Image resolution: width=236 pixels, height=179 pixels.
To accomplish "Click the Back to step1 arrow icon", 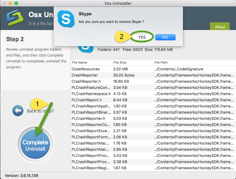I will [x=18, y=111].
